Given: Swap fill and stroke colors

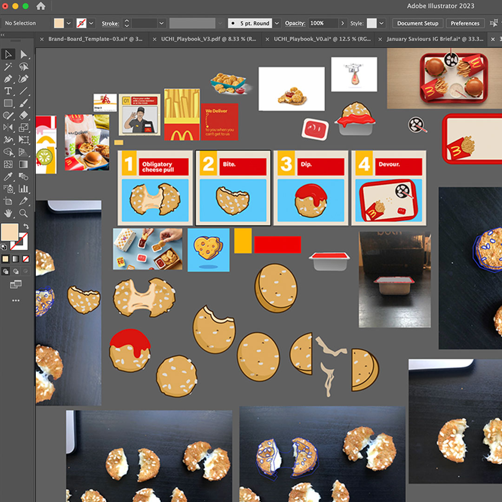Looking at the screenshot, I should pos(26,226).
